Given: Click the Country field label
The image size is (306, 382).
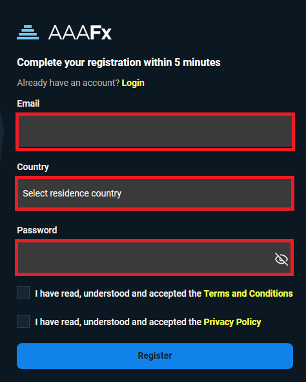Looking at the screenshot, I should click(33, 167).
